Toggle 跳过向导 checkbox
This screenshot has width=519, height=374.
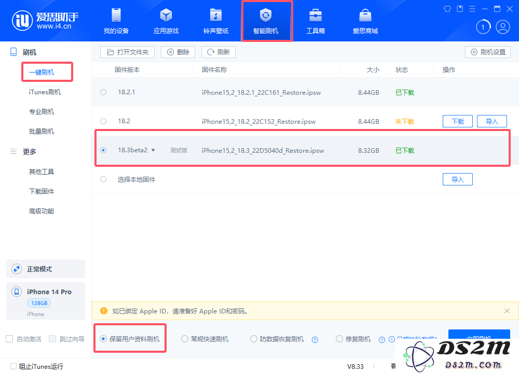pyautogui.click(x=52, y=339)
